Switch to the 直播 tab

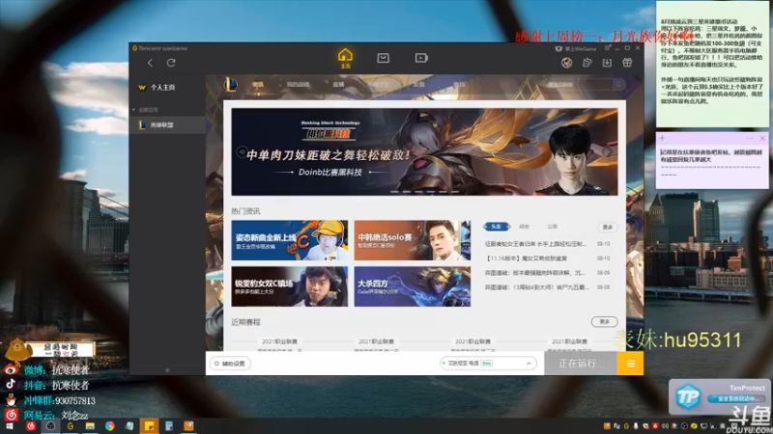(338, 85)
